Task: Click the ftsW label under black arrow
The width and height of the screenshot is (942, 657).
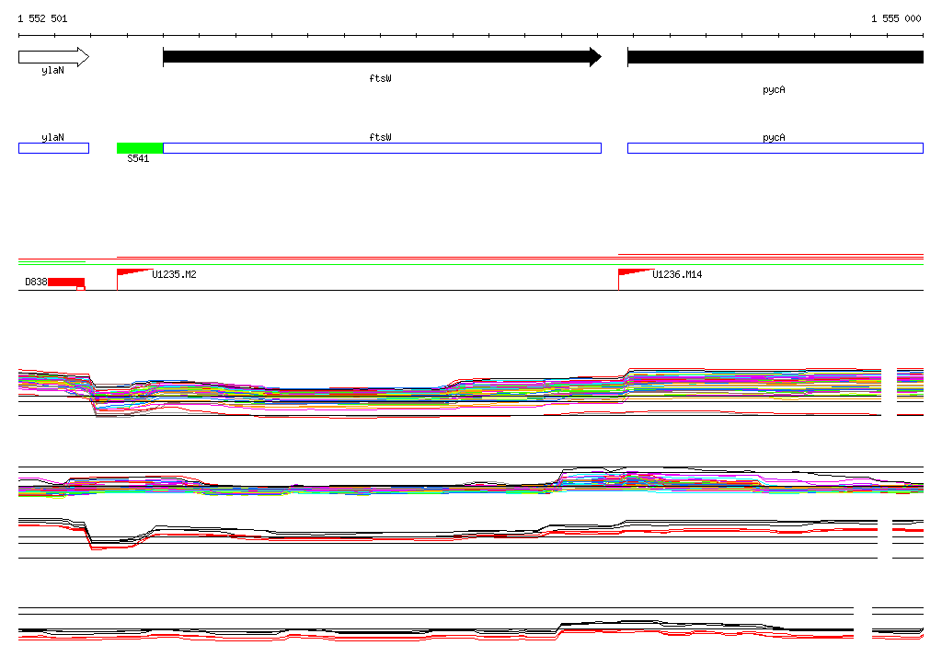Action: [380, 79]
